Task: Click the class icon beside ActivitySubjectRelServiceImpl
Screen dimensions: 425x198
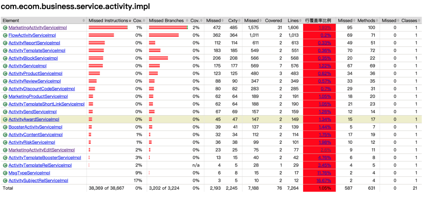Action: point(5,181)
